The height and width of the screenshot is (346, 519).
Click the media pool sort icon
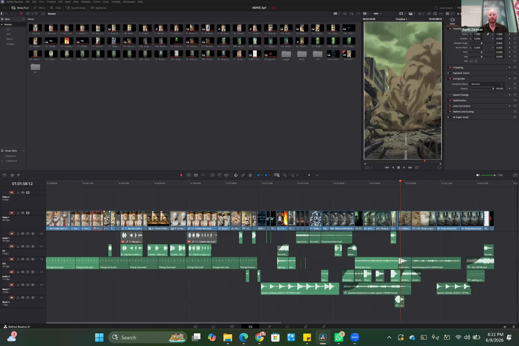point(351,14)
